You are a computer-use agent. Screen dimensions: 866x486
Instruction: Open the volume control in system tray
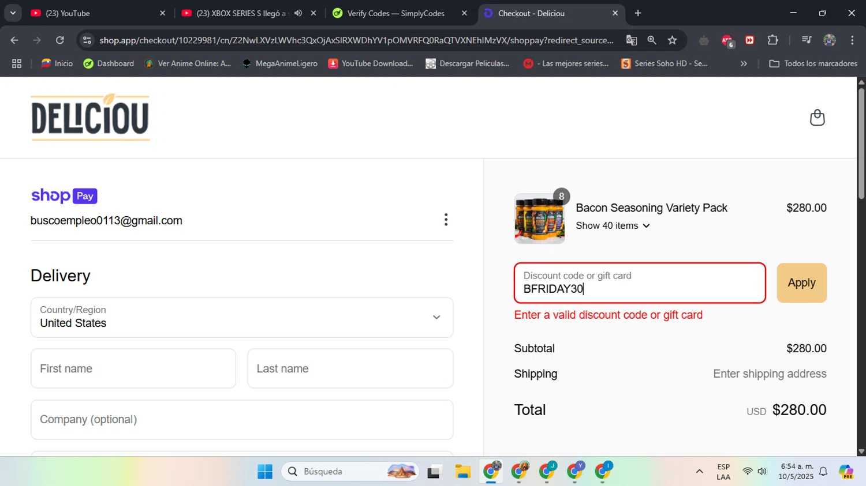tap(762, 472)
